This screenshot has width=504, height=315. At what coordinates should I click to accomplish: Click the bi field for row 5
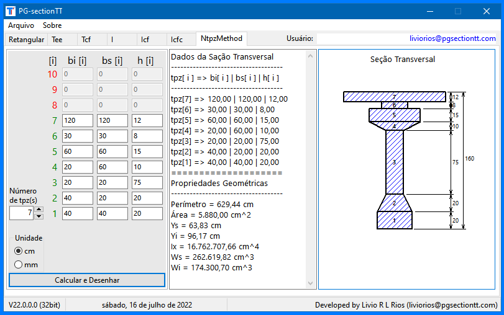click(x=78, y=151)
